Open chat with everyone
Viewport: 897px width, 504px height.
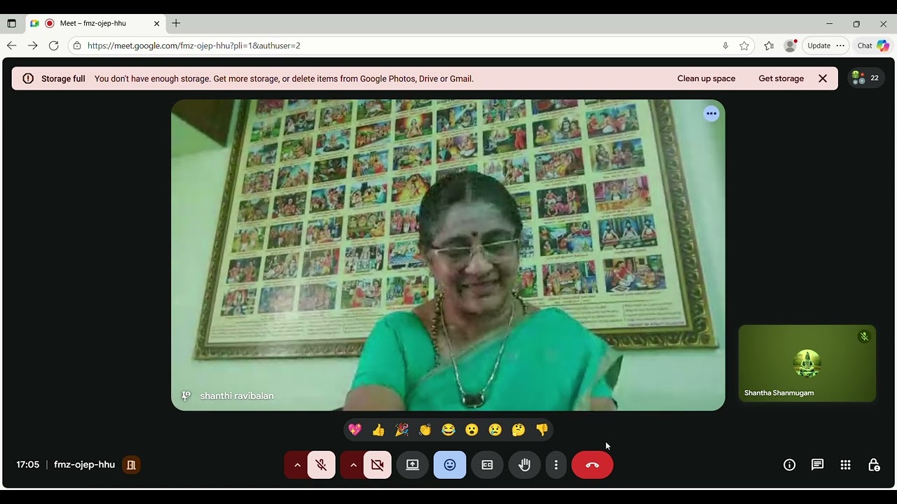point(817,465)
